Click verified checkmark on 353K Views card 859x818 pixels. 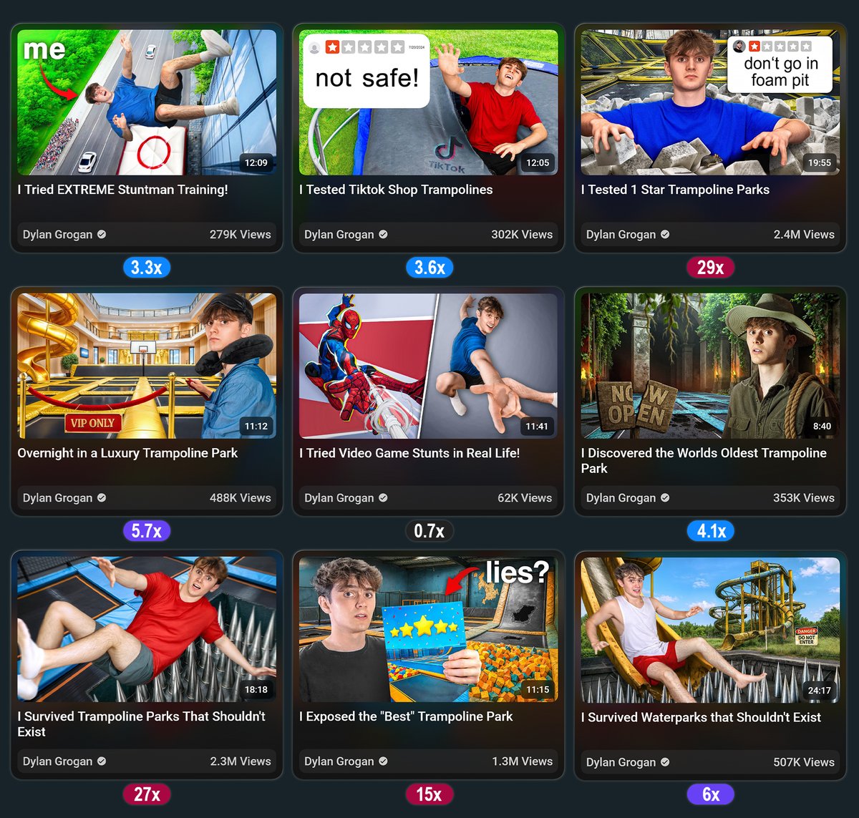[665, 497]
